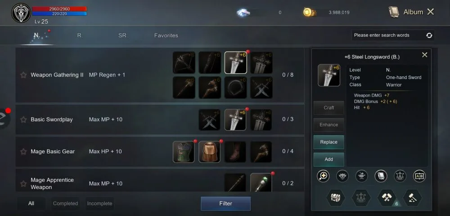Image resolution: width=450 pixels, height=216 pixels.
Task: Open the Favorites tab
Action: tap(166, 35)
